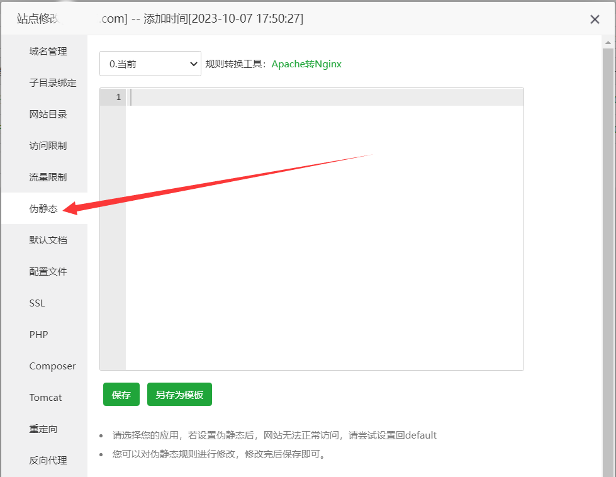Open the 0.当前 rewrite template dropdown
Viewport: 616px width, 477px height.
[150, 64]
